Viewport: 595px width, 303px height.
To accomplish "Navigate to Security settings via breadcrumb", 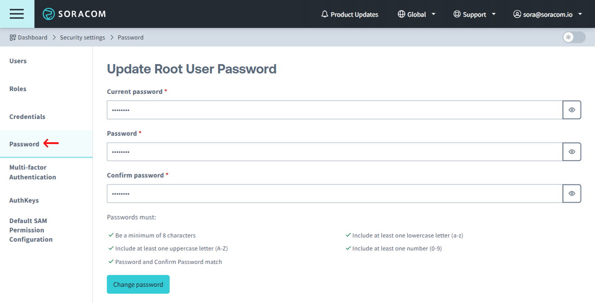I will [82, 37].
